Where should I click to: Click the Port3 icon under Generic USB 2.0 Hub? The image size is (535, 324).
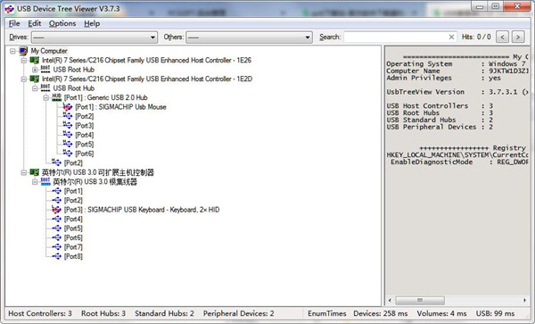pyautogui.click(x=68, y=125)
